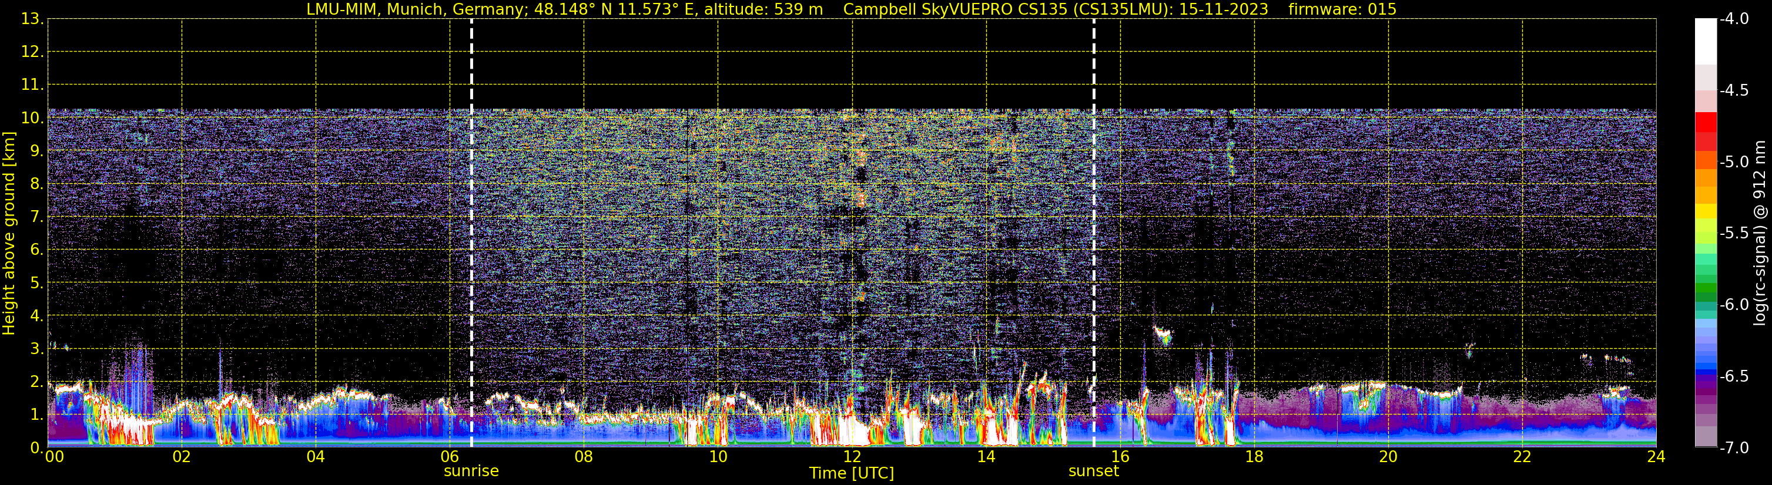Click the '16' time tick label
This screenshot has width=1772, height=485.
click(x=1121, y=457)
